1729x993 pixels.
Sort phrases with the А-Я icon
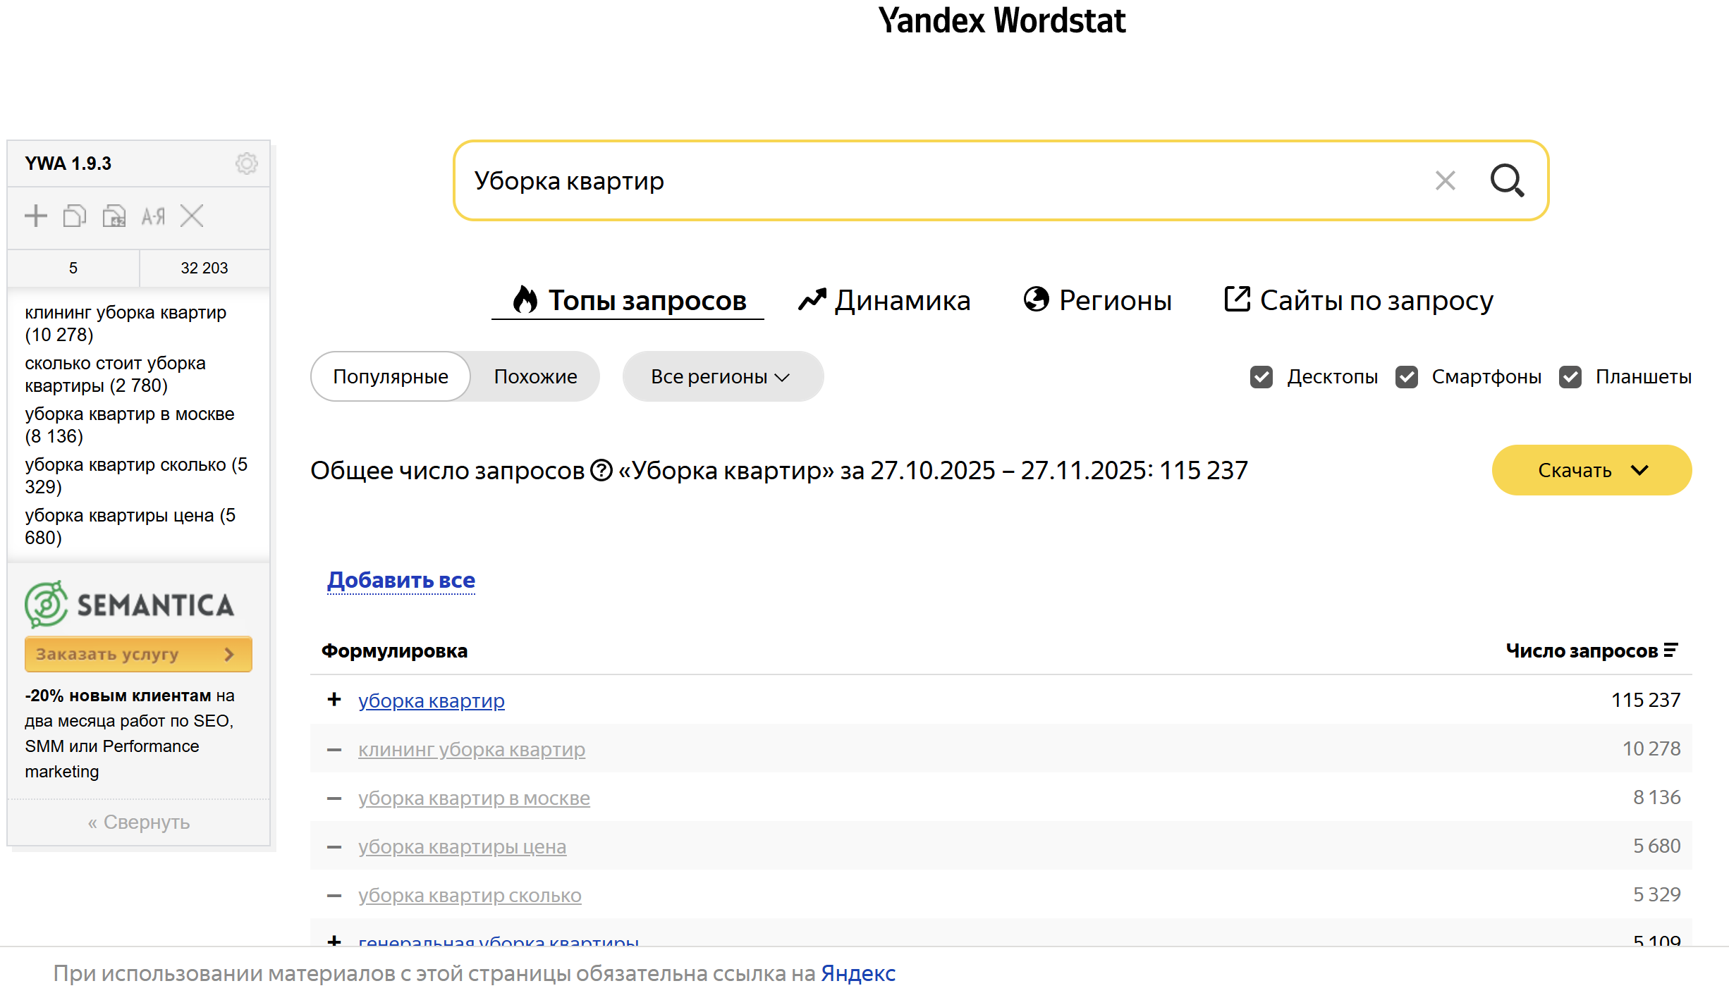(153, 216)
